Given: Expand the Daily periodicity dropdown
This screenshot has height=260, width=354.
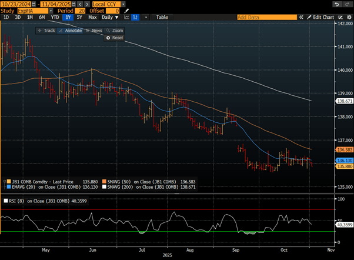Looking at the screenshot, I should click(x=111, y=18).
